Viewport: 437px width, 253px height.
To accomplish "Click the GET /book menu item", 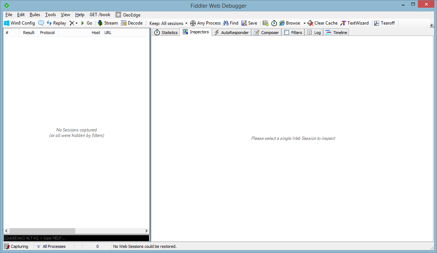I will tap(100, 15).
